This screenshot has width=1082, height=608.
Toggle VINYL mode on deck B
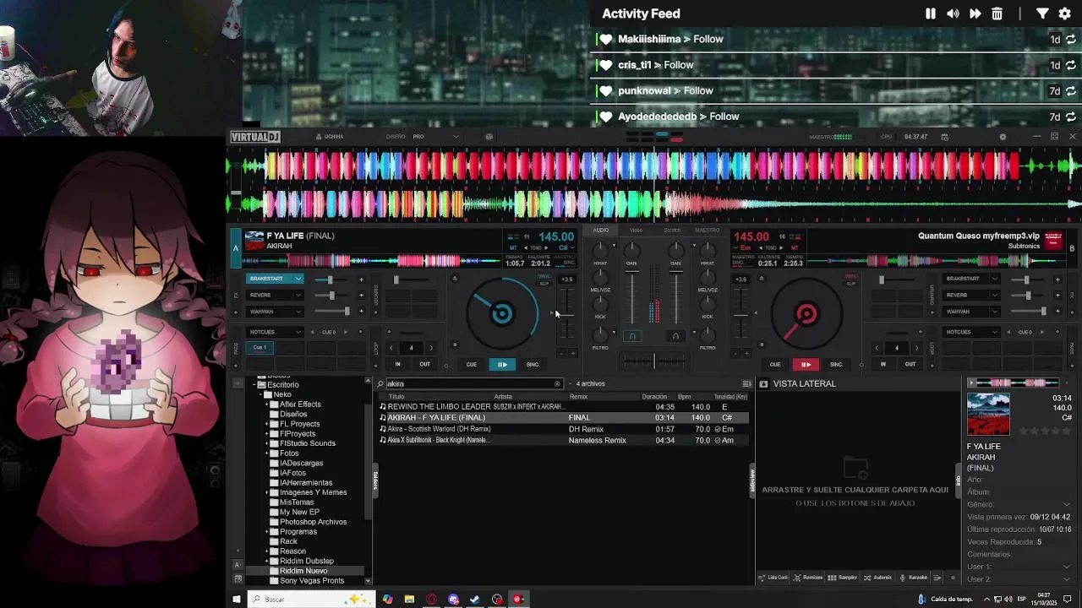[850, 277]
